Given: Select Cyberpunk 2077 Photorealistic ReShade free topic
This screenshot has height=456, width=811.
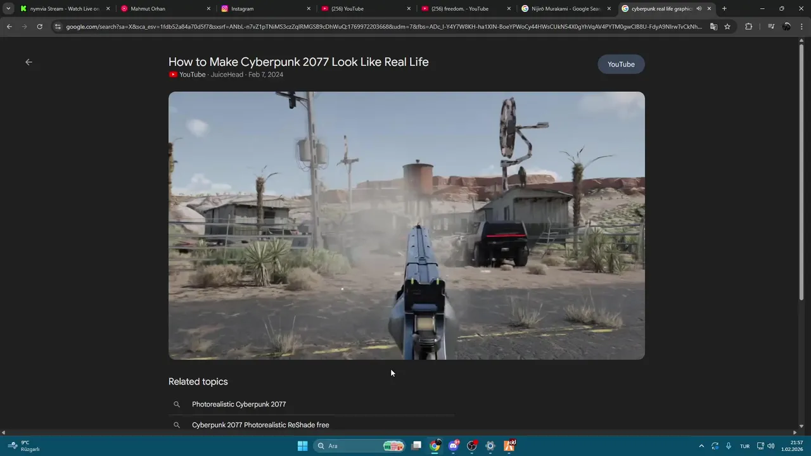Looking at the screenshot, I should 260,425.
